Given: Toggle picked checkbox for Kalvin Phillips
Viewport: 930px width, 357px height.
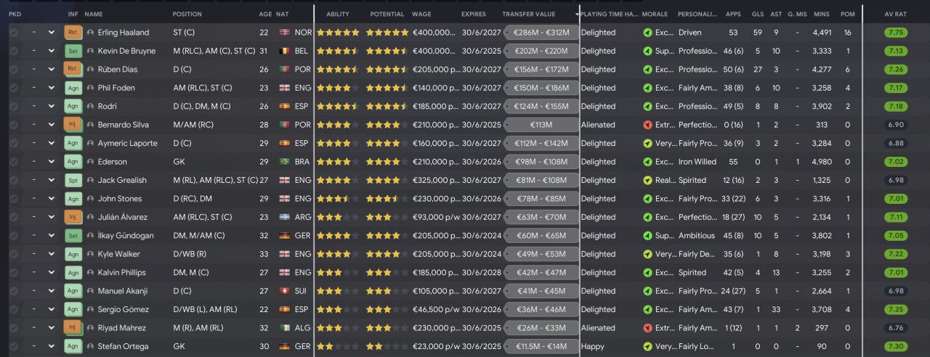Looking at the screenshot, I should point(14,273).
